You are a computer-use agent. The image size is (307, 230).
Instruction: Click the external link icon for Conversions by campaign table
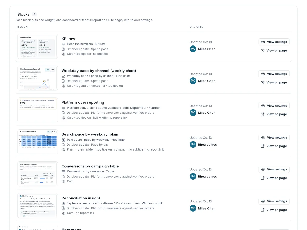262,178
